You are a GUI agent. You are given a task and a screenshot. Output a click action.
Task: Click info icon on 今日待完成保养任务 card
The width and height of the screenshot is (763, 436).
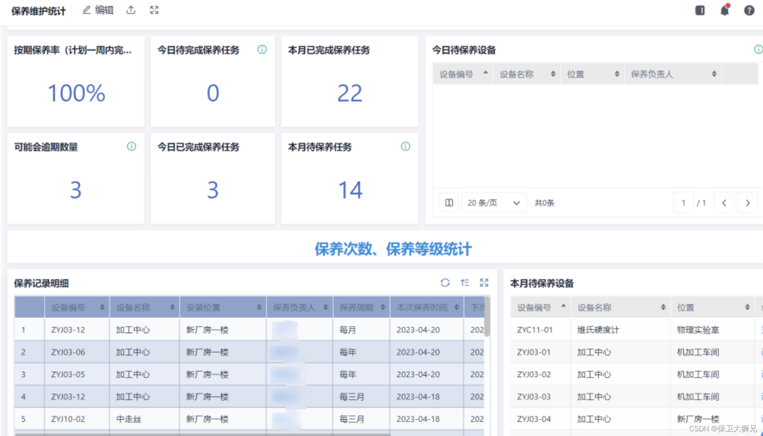click(x=262, y=50)
